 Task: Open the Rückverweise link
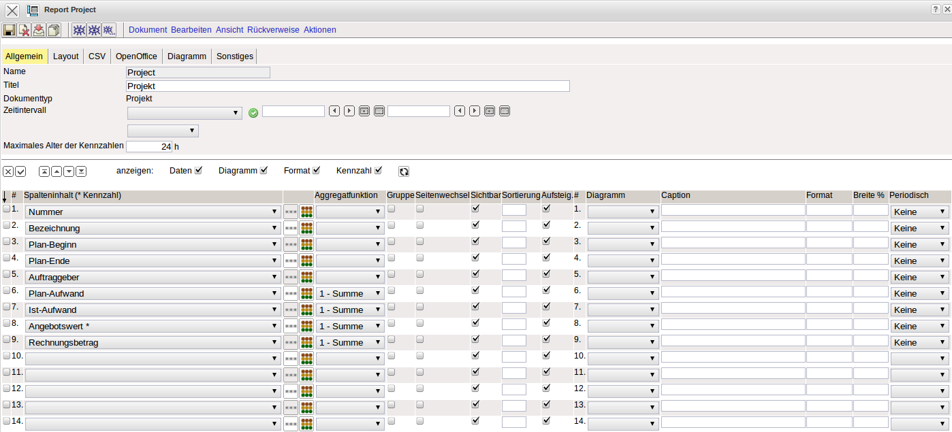point(273,30)
